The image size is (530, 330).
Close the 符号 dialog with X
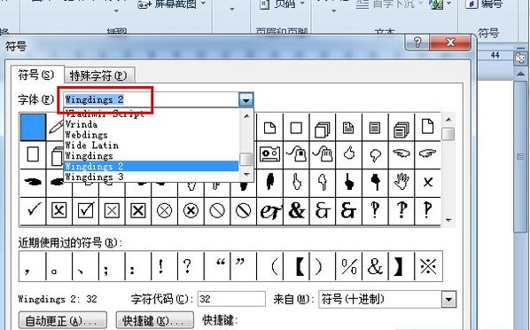coord(450,43)
